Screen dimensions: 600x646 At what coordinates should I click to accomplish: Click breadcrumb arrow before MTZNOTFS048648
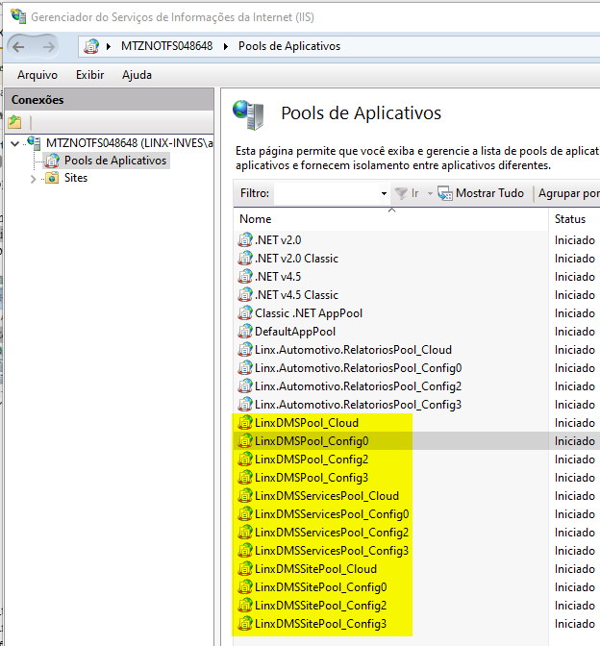point(109,46)
